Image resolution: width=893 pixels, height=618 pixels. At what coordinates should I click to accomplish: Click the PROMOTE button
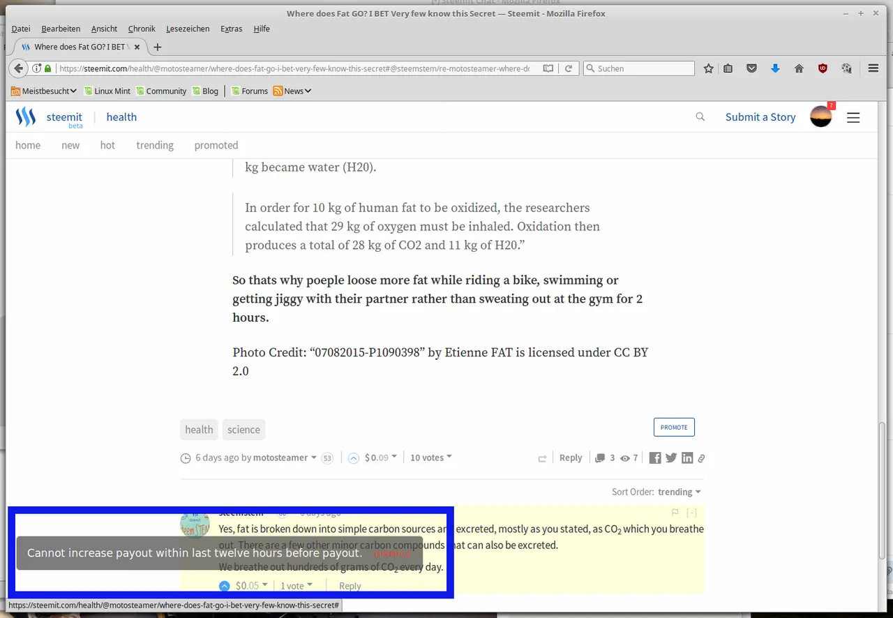(x=674, y=427)
